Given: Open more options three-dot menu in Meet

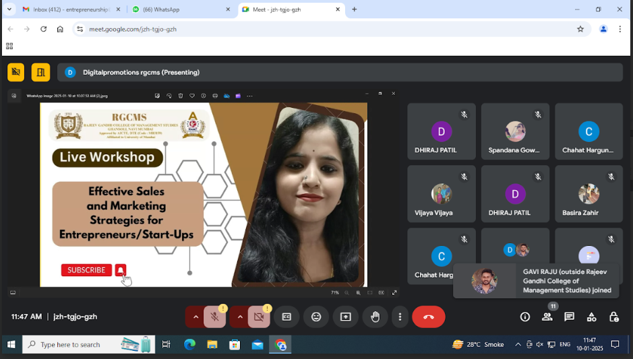Looking at the screenshot, I should click(x=400, y=317).
